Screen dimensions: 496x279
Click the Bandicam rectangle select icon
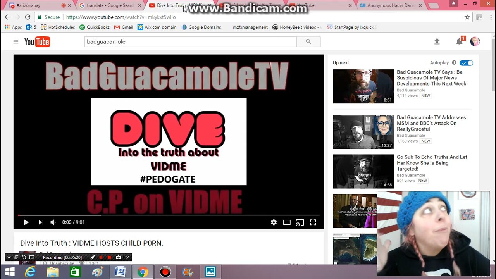click(x=32, y=257)
